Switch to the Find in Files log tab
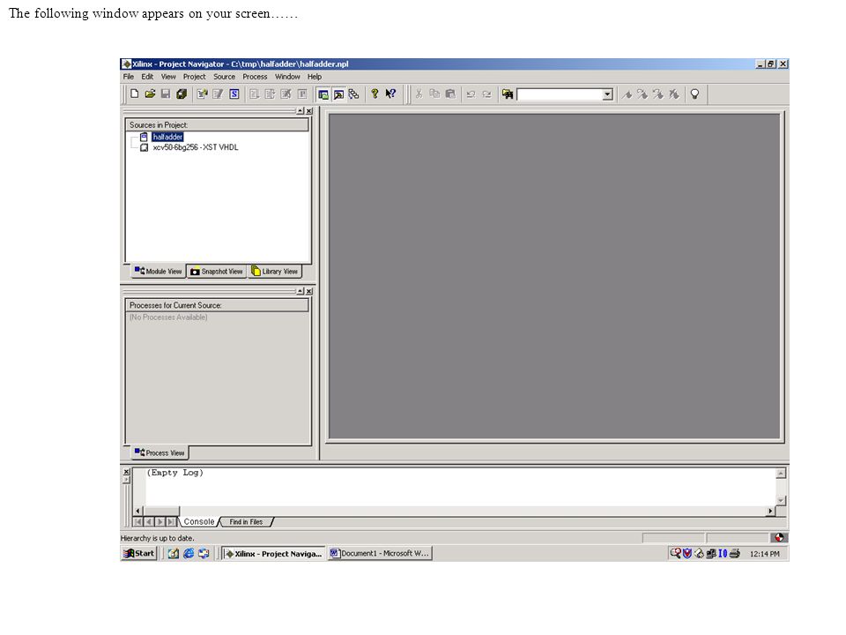 click(246, 521)
